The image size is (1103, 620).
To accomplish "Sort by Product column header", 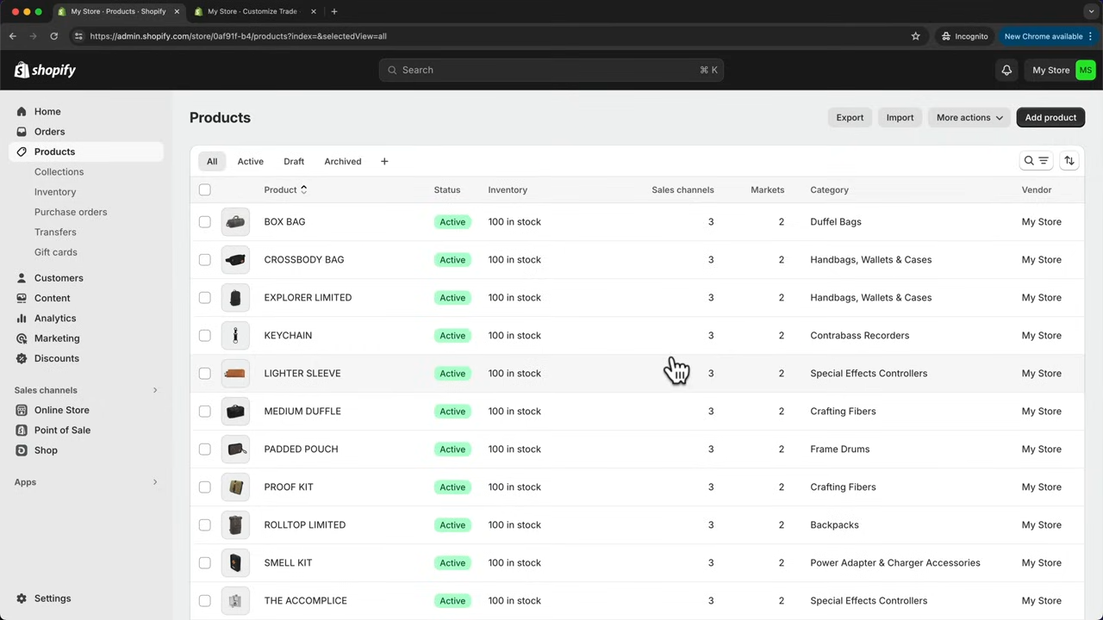I will pyautogui.click(x=285, y=189).
